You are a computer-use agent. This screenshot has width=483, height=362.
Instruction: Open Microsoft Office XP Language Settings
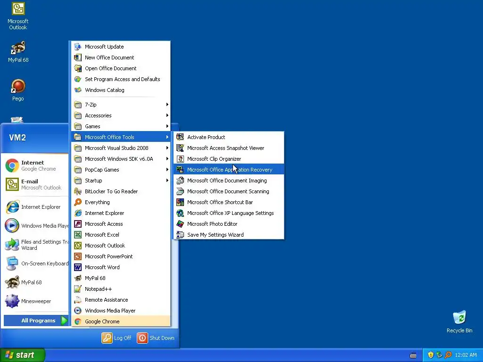(x=229, y=213)
